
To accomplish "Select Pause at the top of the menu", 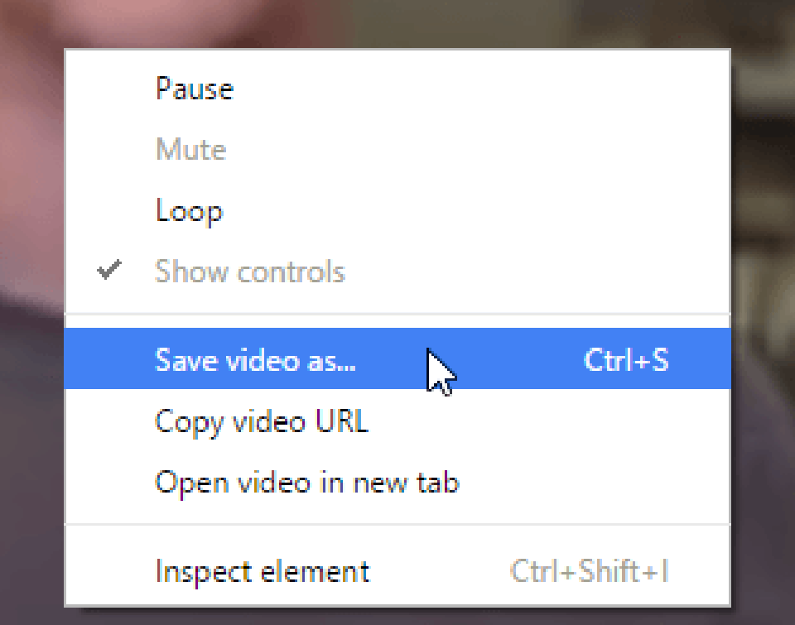I will 194,89.
